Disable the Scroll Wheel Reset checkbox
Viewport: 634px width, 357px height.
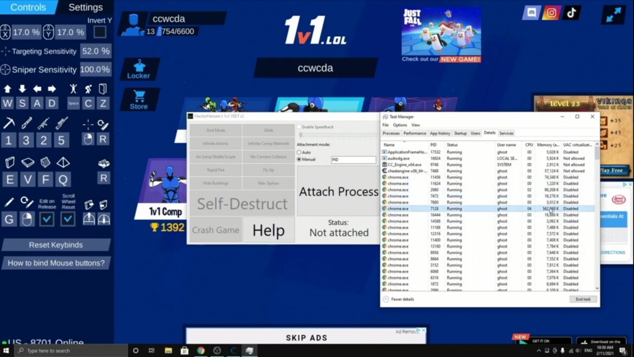coord(68,219)
